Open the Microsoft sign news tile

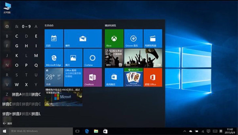(x=63, y=97)
